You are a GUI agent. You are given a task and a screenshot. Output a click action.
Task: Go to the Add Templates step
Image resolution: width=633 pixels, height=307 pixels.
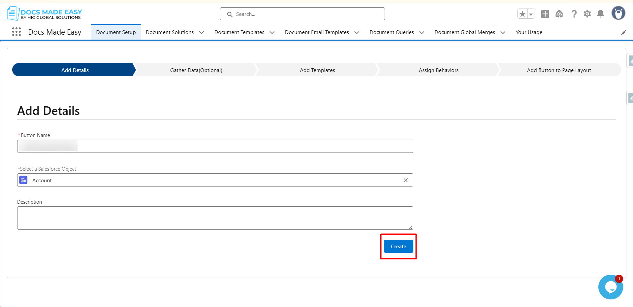(317, 70)
